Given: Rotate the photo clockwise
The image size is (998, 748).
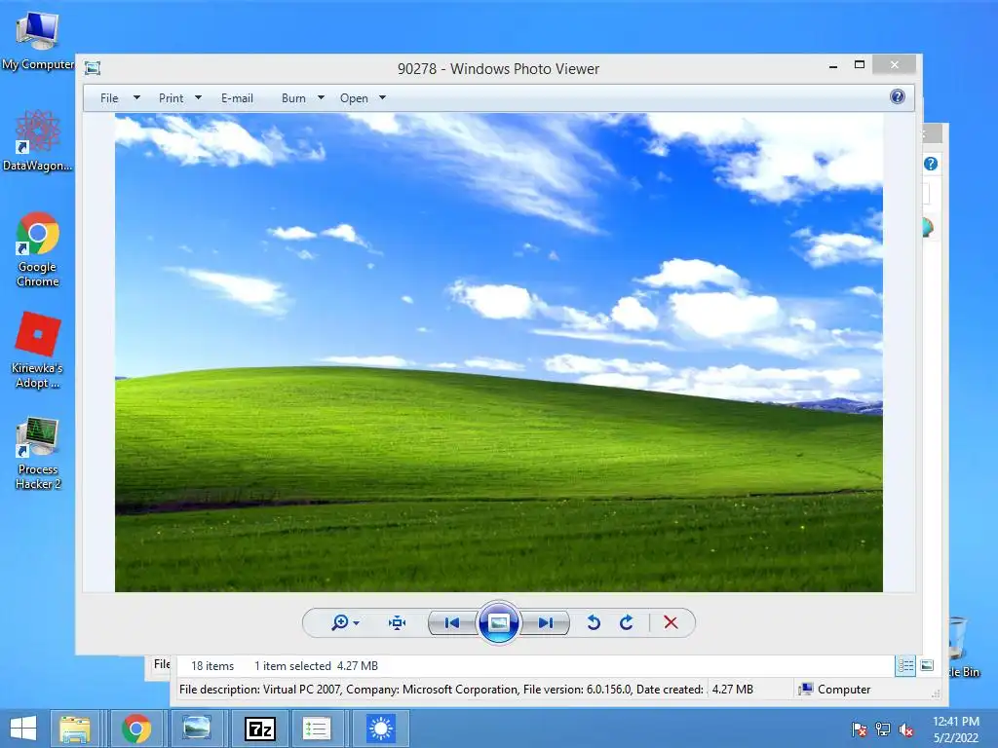Looking at the screenshot, I should (x=627, y=622).
